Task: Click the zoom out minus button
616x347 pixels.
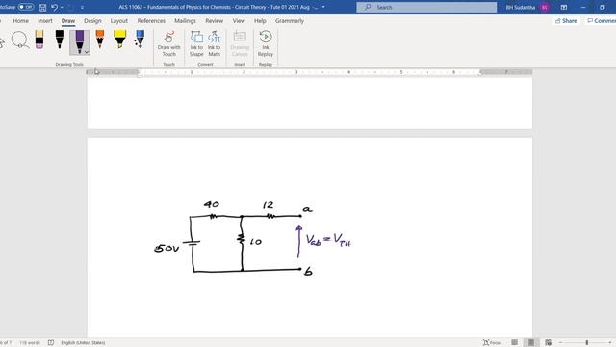Action: (x=560, y=343)
